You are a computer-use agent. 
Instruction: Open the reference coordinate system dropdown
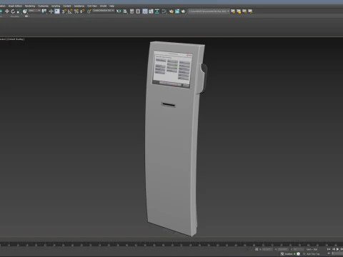click(34, 11)
